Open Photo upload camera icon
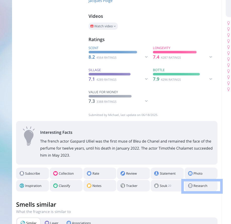 click(x=190, y=173)
